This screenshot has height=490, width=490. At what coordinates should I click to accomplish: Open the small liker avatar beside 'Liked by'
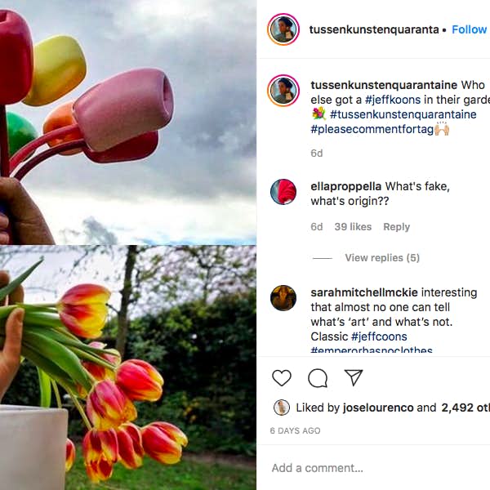click(x=282, y=408)
